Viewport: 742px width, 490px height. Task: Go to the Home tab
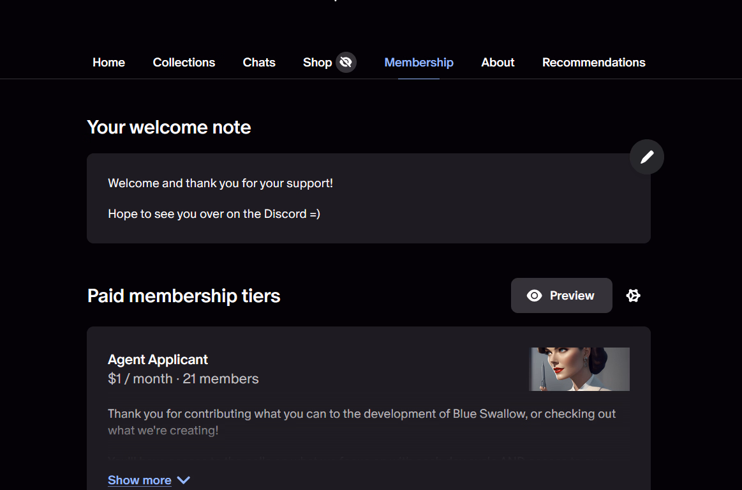pyautogui.click(x=108, y=63)
